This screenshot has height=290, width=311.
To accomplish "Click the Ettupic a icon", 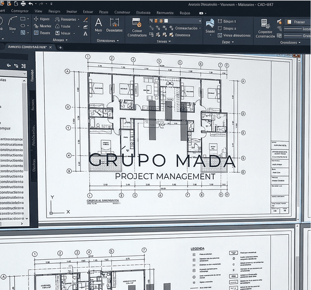I will [220, 28].
